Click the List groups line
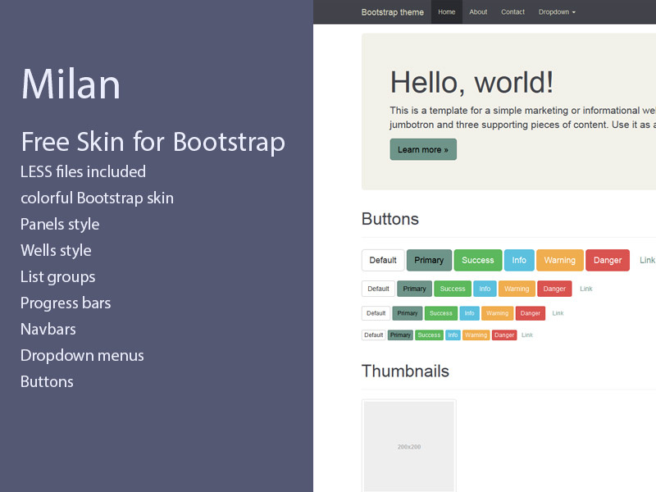Image resolution: width=656 pixels, height=492 pixels. (x=57, y=276)
